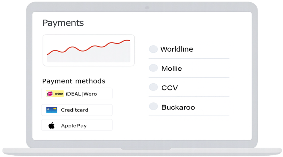Viewport: 283px width, 157px height.
Task: Choose the CCV radio button
Action: (153, 87)
